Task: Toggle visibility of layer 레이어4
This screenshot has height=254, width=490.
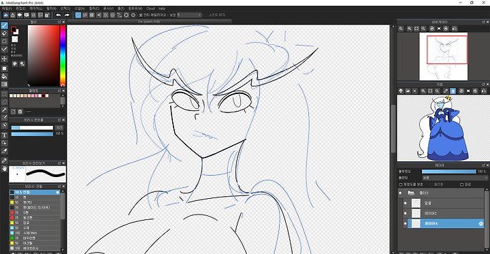Action: pos(406,223)
